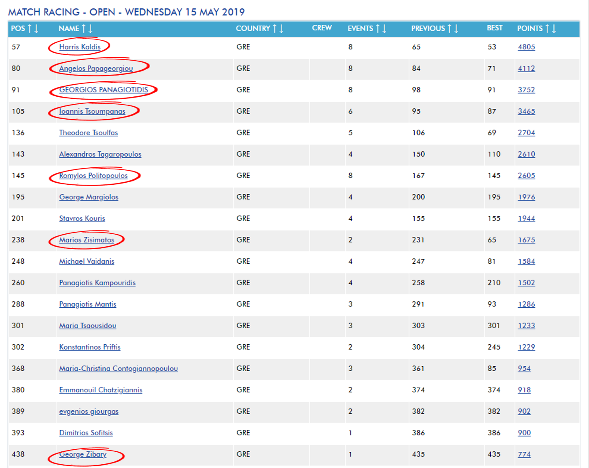Sort PREVIOUS column ascending via up arrow
Viewport: 589px width, 468px height.
[x=449, y=29]
